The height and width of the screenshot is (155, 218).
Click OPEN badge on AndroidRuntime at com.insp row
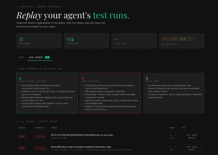tap(22, 136)
